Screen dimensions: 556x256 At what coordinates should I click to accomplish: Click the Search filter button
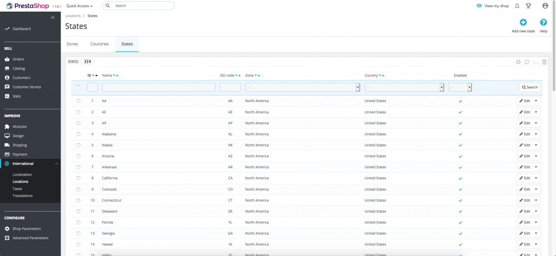coord(530,87)
